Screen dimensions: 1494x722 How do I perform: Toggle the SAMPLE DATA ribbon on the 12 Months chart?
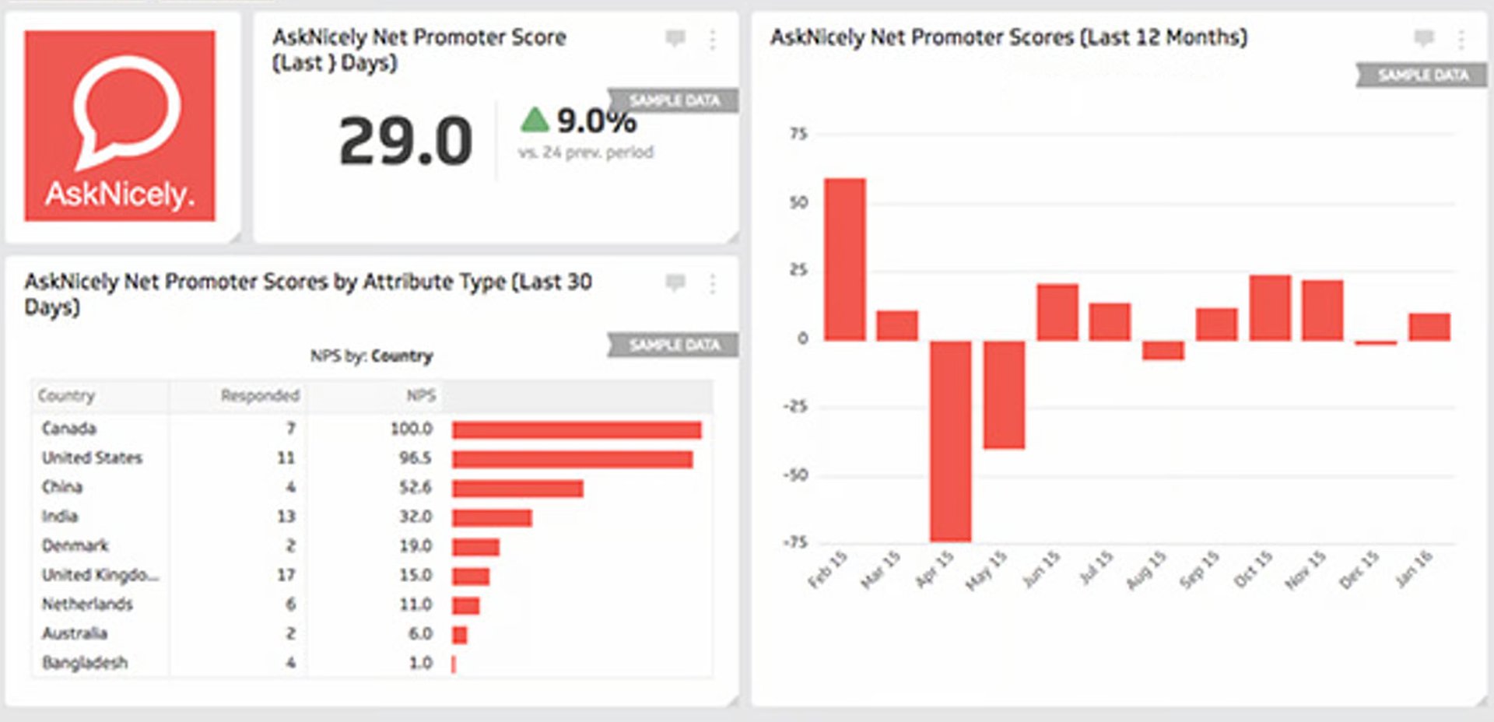(1421, 75)
